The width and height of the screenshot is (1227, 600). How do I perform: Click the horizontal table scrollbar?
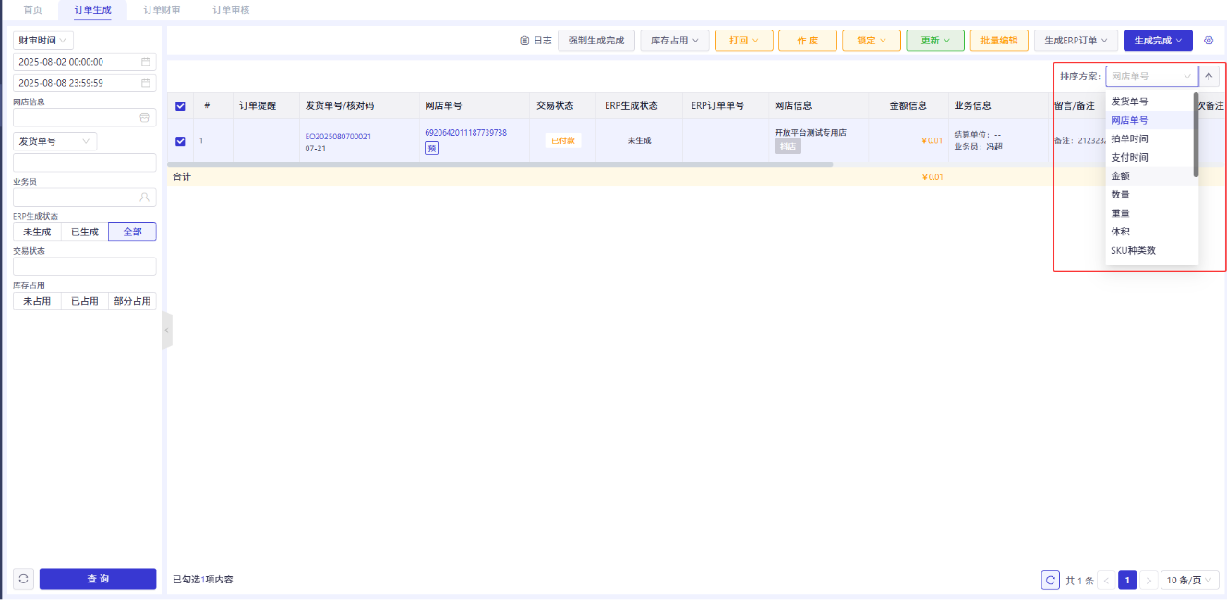pos(499,164)
